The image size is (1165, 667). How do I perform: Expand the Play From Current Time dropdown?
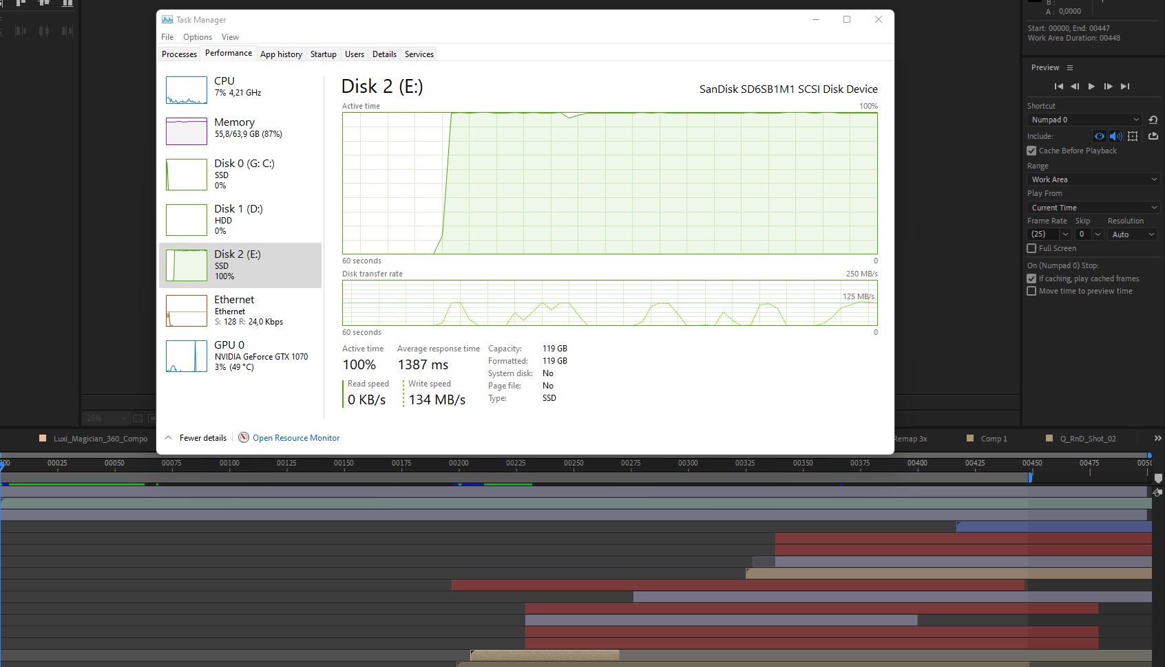(x=1093, y=208)
